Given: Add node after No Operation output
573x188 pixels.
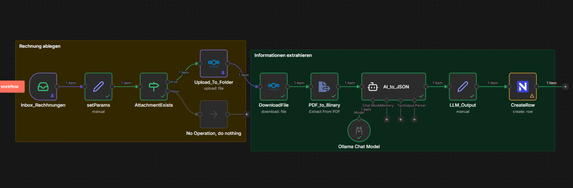Looking at the screenshot, I should 247,114.
